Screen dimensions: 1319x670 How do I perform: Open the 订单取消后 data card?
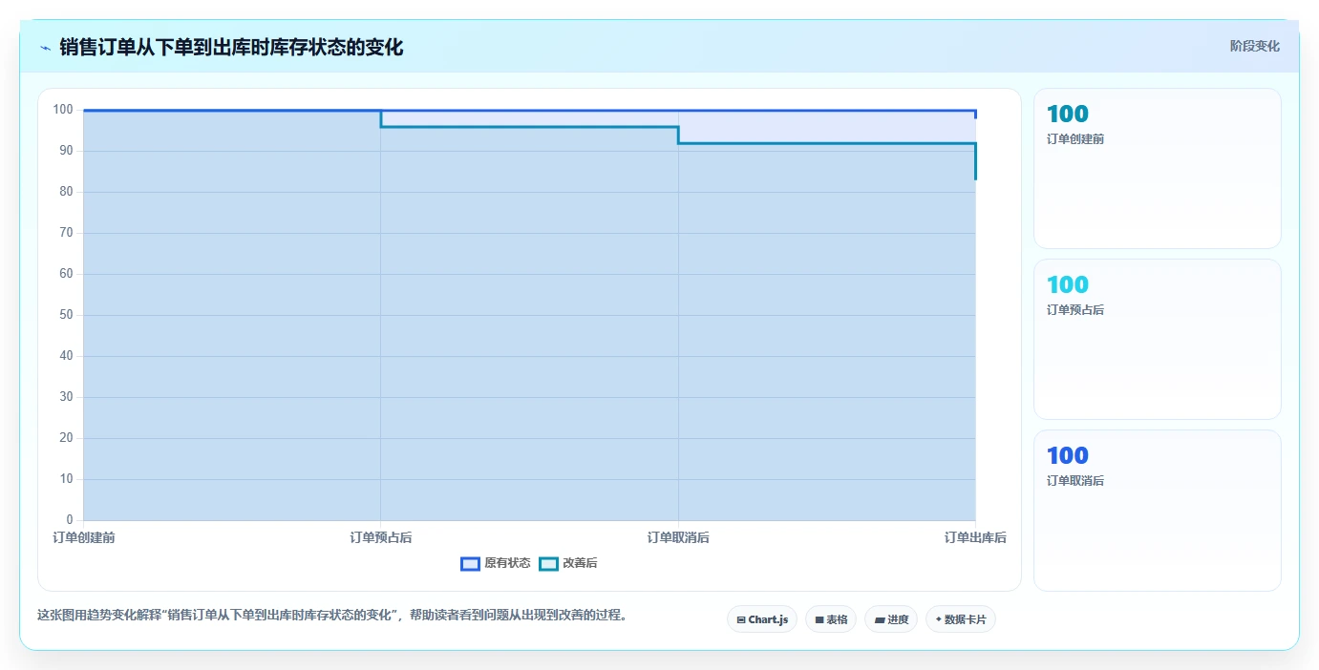click(x=1157, y=511)
